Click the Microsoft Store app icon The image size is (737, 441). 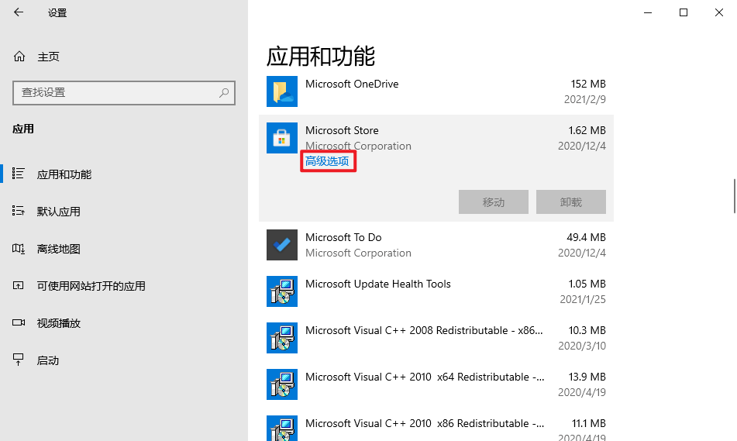[282, 138]
